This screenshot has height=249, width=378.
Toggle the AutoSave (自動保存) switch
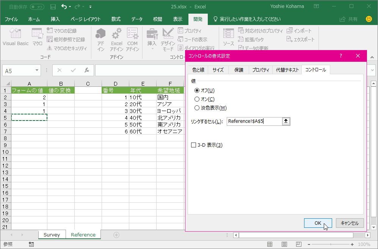[37, 7]
